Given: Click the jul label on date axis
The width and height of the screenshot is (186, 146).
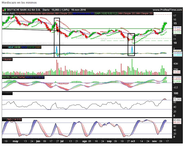Looking at the screenshot, I should click(x=62, y=141).
